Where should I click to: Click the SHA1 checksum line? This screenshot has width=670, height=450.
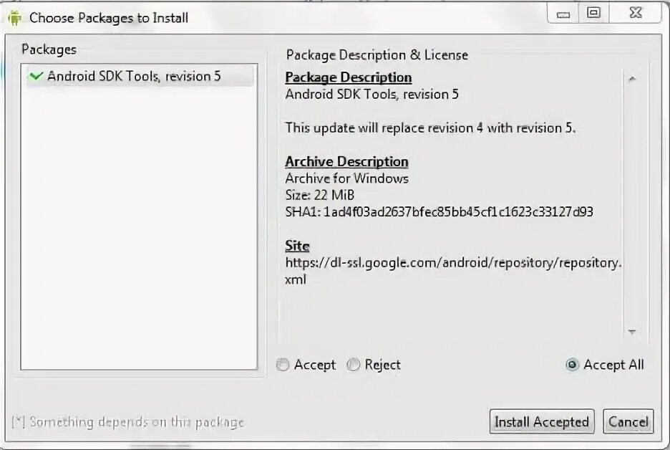[x=439, y=212]
